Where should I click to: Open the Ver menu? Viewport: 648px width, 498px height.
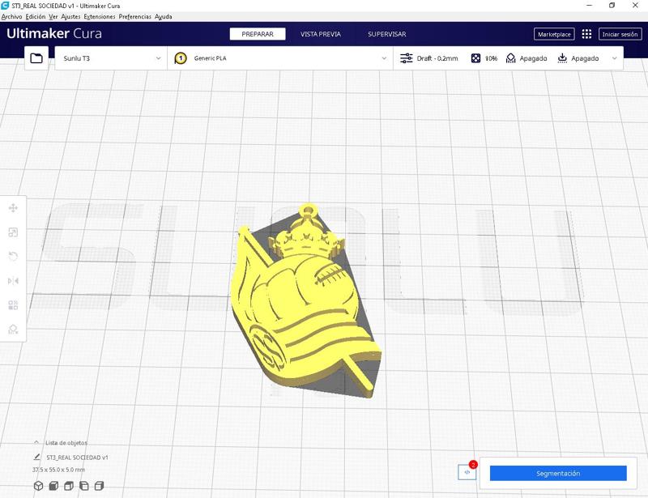(x=53, y=16)
